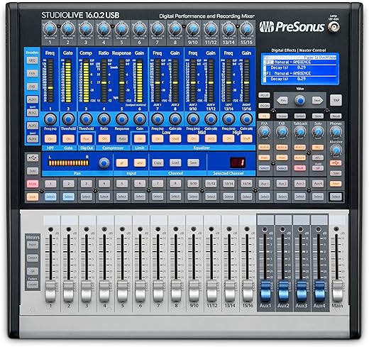Screen dimensions: 369x347
Task: Click the 15/16 Mic/Line trim knob
Action: 247,28
